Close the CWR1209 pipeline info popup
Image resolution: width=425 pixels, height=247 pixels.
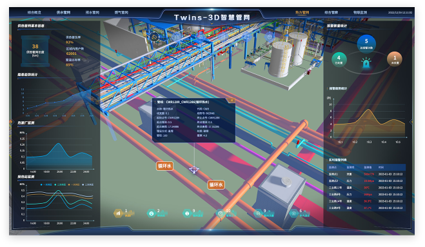click(x=232, y=101)
